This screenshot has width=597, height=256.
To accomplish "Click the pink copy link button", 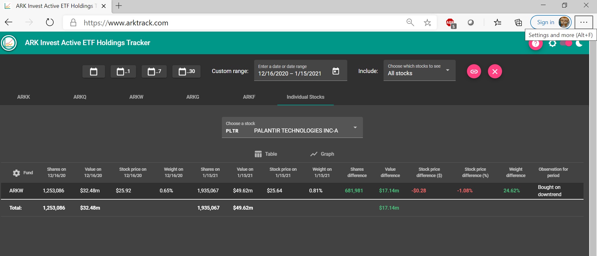I will point(474,71).
